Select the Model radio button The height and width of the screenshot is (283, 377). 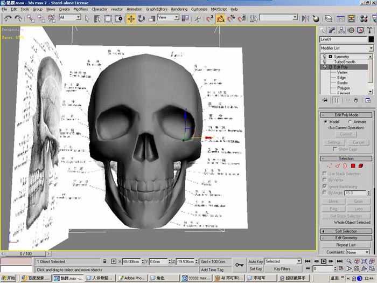pos(325,122)
